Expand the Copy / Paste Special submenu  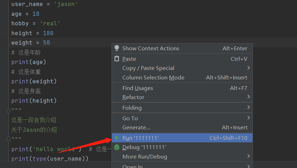[249, 68]
